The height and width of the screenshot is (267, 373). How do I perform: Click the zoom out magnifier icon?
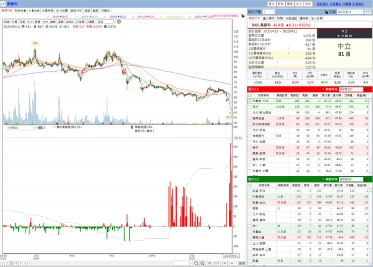pyautogui.click(x=196, y=263)
